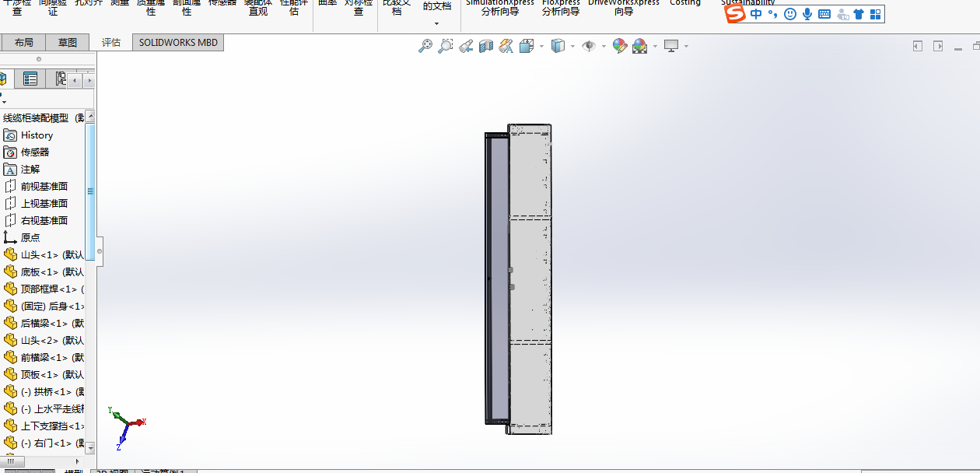Open Dynamic Annotation Views icon
This screenshot has height=473, width=980.
(506, 47)
